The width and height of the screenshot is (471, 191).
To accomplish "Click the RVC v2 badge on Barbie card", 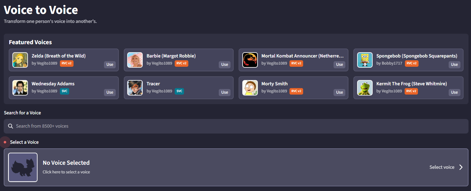I will tap(182, 63).
